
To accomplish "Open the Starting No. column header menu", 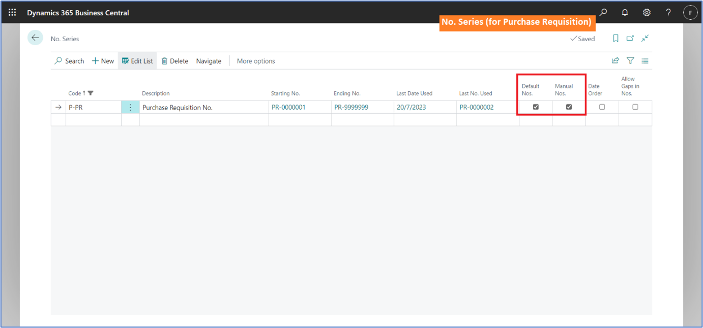I will click(285, 93).
